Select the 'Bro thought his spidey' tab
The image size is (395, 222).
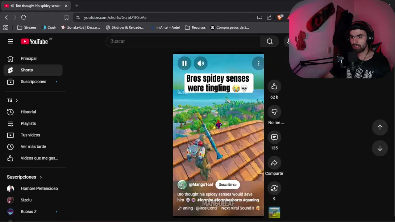(36, 6)
